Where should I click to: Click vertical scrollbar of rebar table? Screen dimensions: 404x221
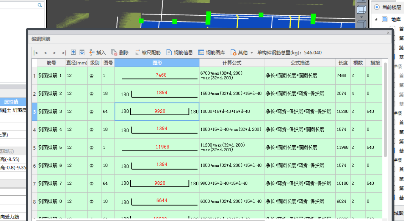pyautogui.click(x=385, y=109)
